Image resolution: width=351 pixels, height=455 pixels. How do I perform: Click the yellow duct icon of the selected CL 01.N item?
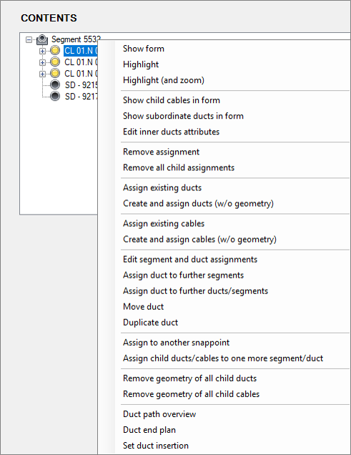click(x=55, y=51)
